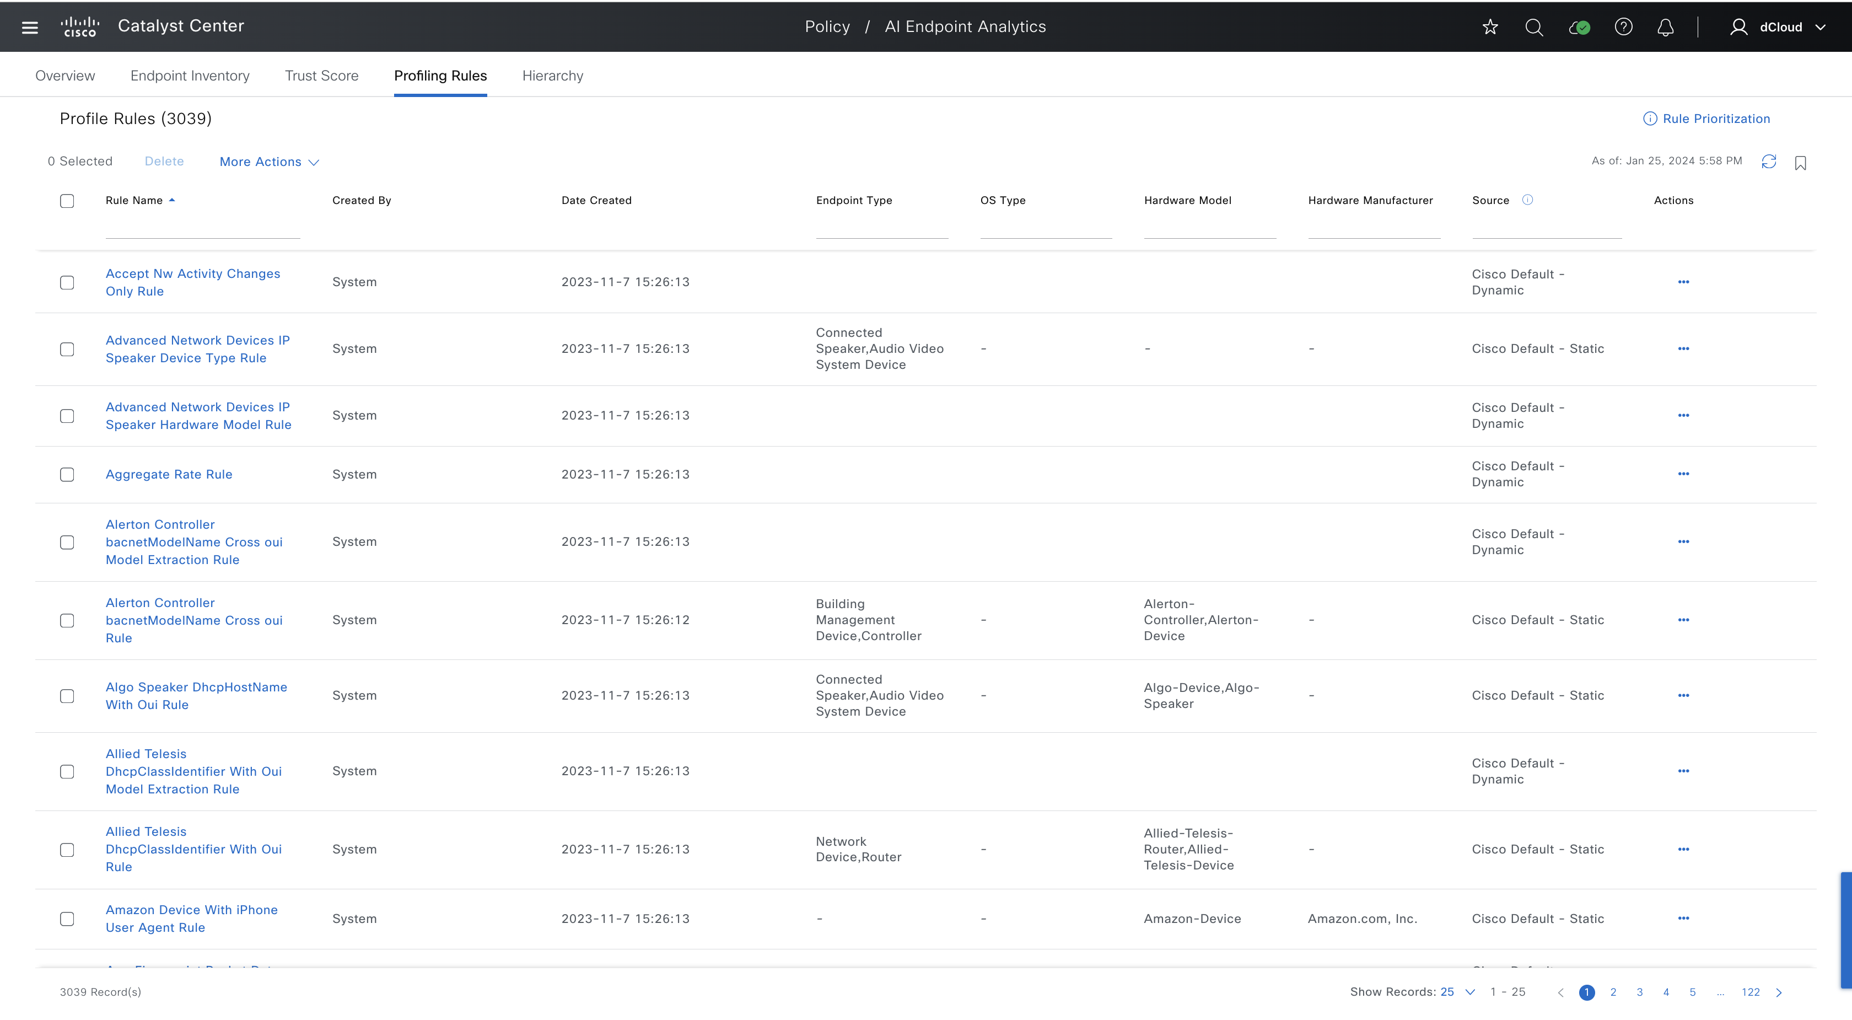Open Amazon Device With iPhone User Agent Rule
The height and width of the screenshot is (1020, 1852).
point(191,919)
